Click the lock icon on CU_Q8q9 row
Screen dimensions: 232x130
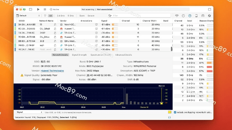pos(55,29)
